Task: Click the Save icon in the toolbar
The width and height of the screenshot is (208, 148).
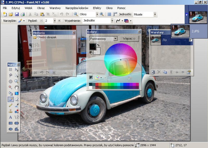Action: (17, 14)
